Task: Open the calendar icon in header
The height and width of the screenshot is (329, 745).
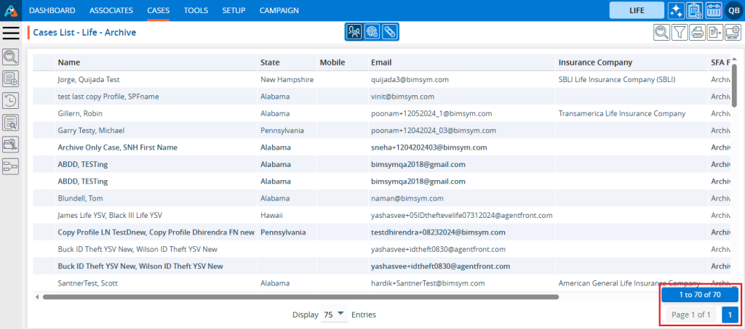Action: pos(714,10)
